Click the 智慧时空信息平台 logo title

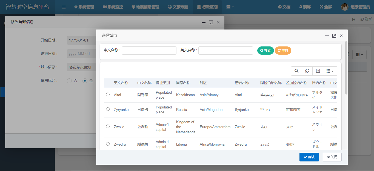pos(27,7)
